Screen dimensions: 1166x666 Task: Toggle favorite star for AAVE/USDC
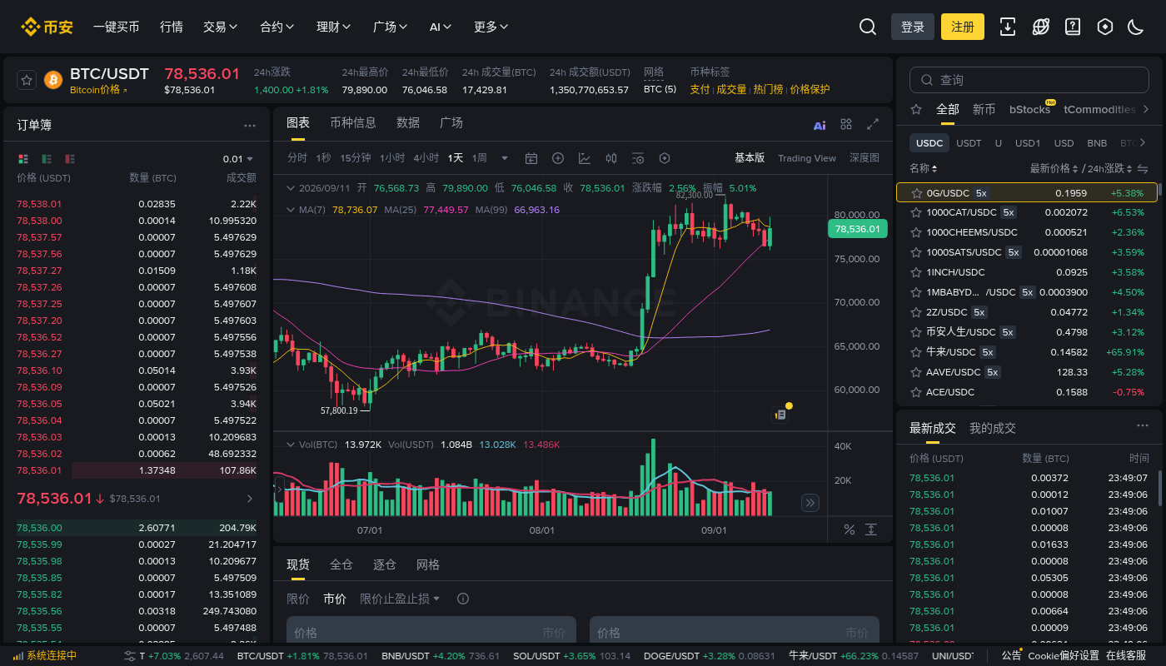[916, 372]
